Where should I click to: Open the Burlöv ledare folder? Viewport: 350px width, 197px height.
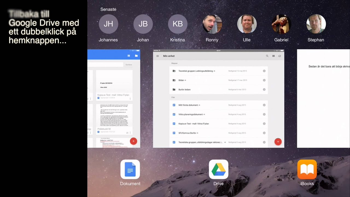click(x=218, y=89)
